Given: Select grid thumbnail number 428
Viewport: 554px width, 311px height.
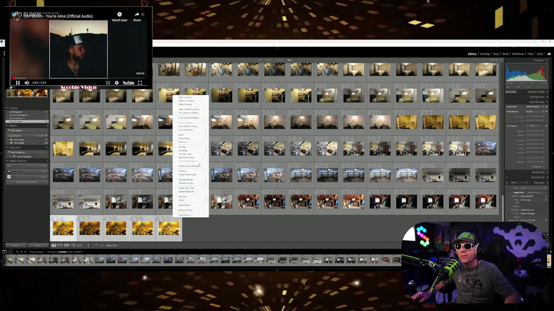Looking at the screenshot, I should click(116, 228).
